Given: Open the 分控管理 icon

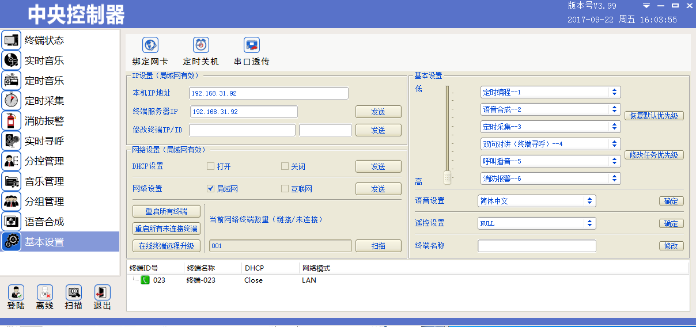Looking at the screenshot, I should (x=11, y=161).
